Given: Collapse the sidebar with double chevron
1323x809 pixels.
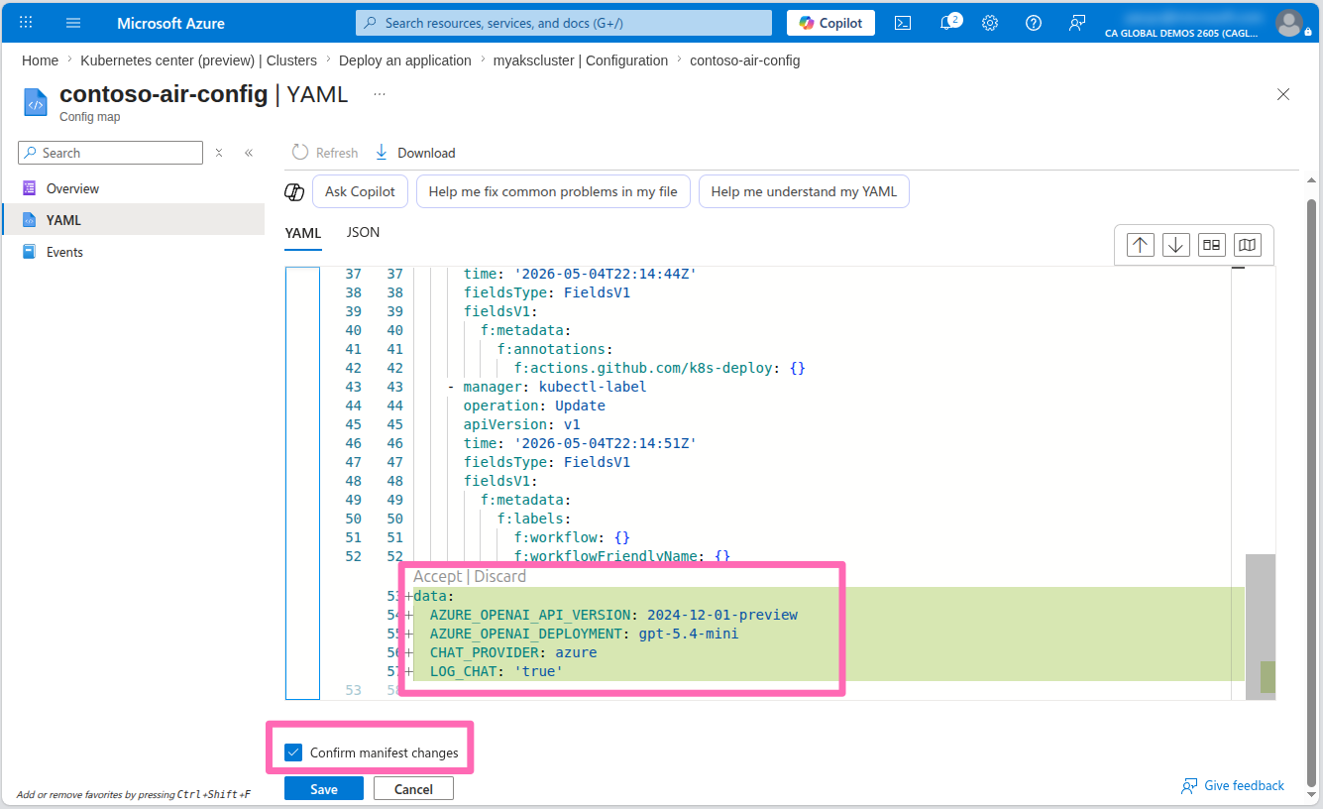Looking at the screenshot, I should click(249, 153).
